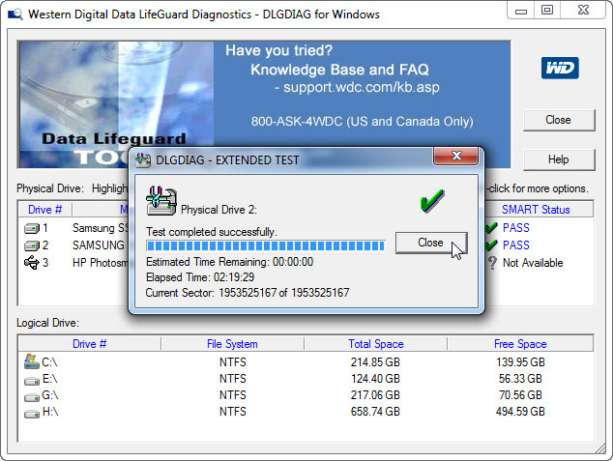The image size is (613, 461).
Task: Open Help in the main window
Action: [559, 159]
